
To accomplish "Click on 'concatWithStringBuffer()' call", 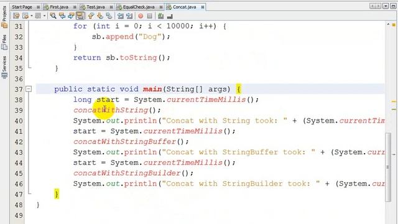I will coord(131,142).
